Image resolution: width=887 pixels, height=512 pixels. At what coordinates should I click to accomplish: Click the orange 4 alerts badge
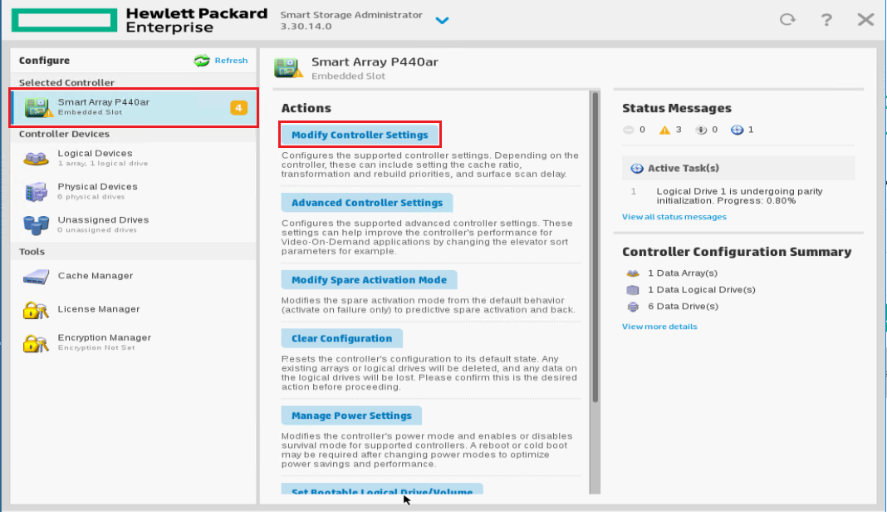click(238, 107)
